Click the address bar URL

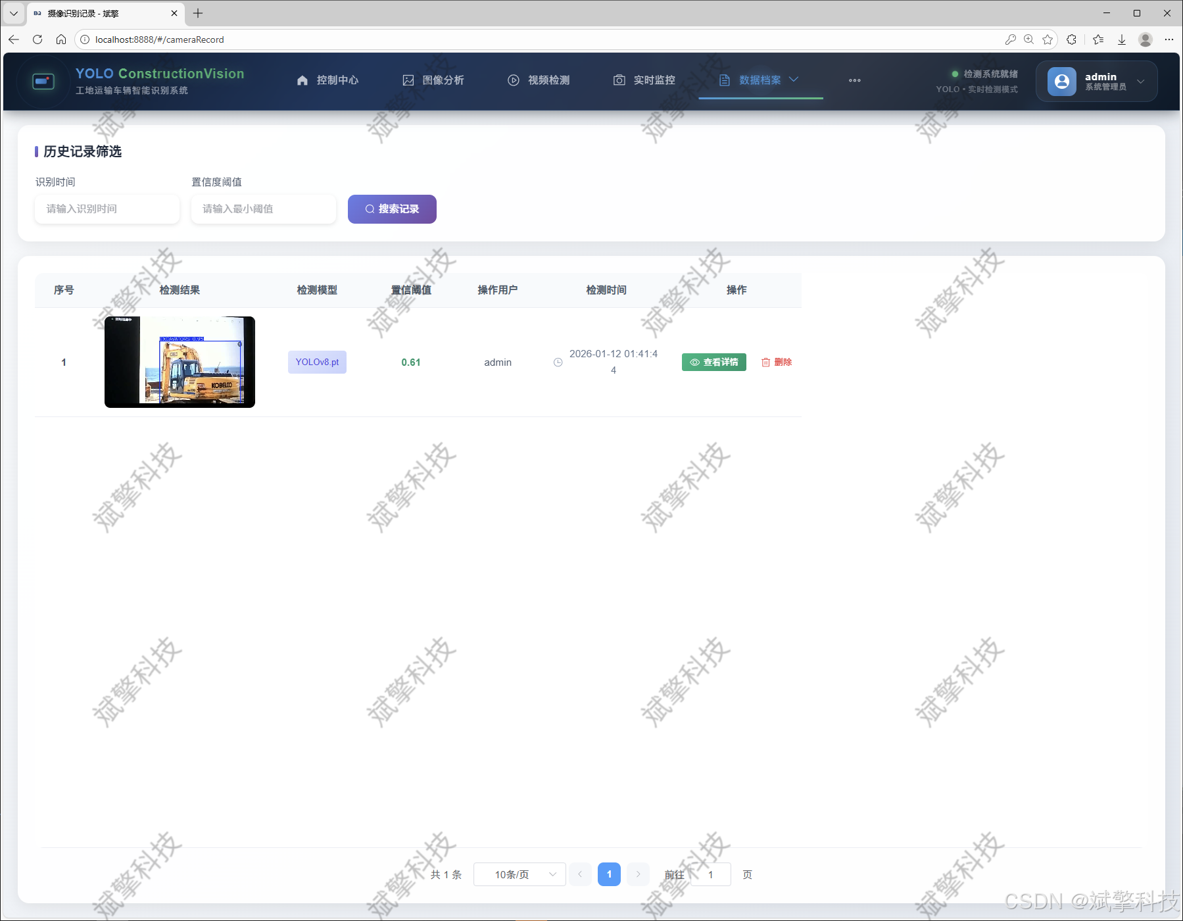click(x=160, y=39)
